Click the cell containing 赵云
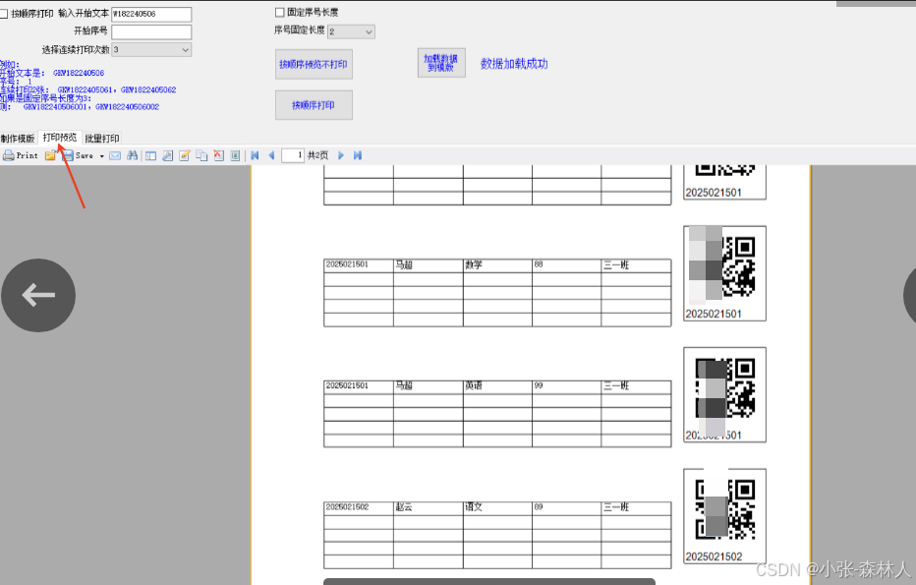916x585 pixels. point(429,508)
